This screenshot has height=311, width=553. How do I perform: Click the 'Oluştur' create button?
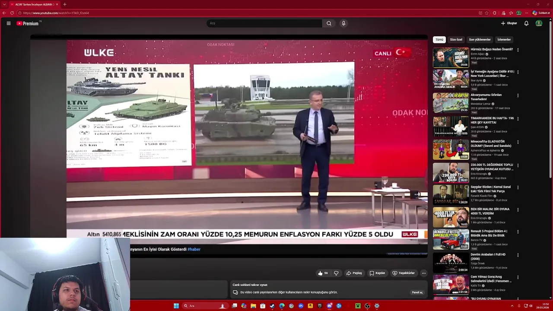tap(509, 23)
